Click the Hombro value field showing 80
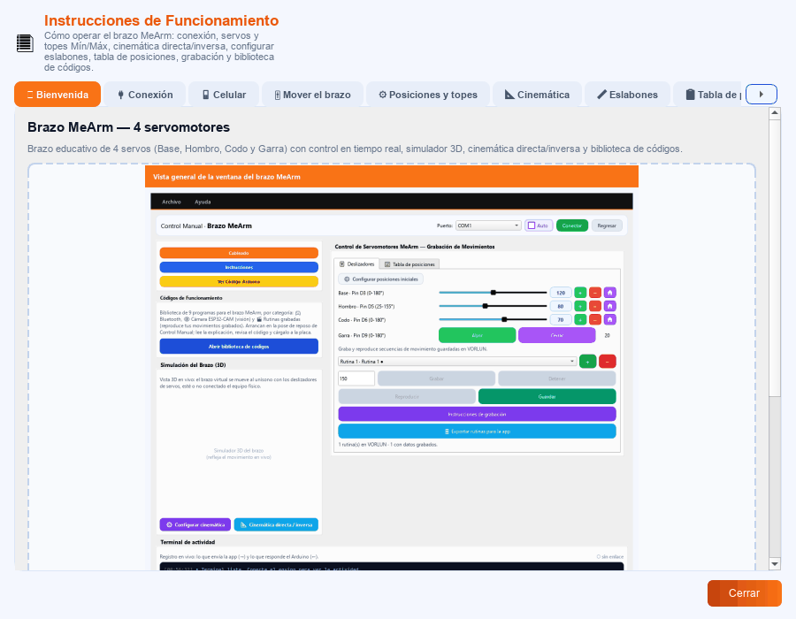Image resolution: width=796 pixels, height=619 pixels. pyautogui.click(x=561, y=306)
